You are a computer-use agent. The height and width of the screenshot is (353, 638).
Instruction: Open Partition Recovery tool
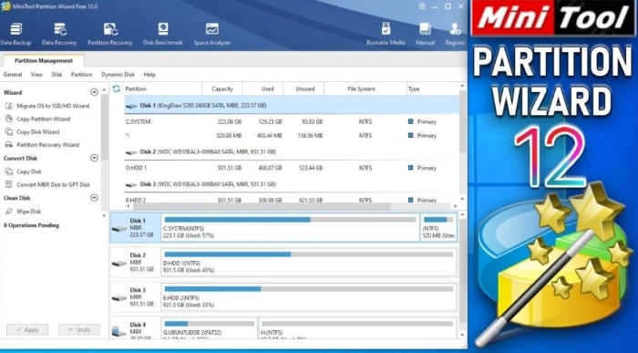tap(110, 34)
